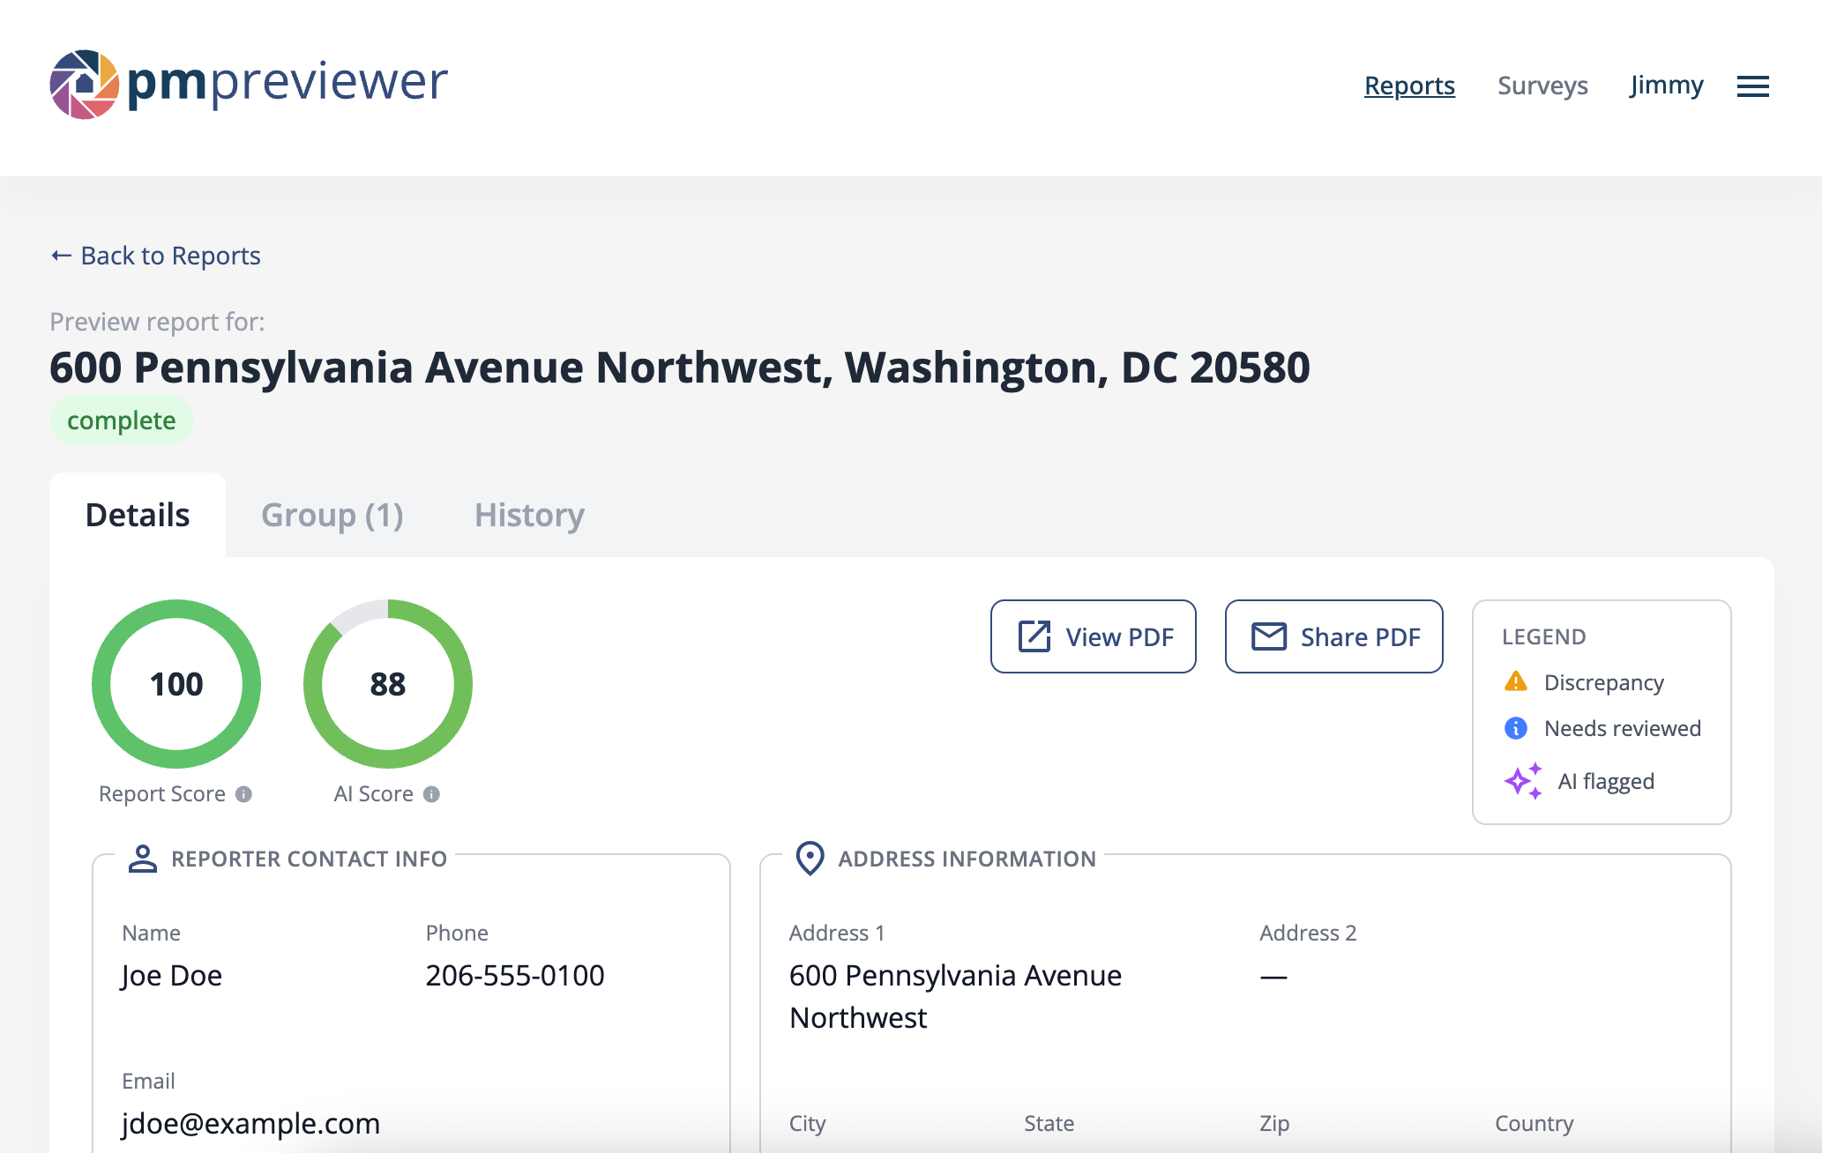This screenshot has height=1153, width=1822.
Task: Click the AI Score info icon
Action: pyautogui.click(x=431, y=794)
